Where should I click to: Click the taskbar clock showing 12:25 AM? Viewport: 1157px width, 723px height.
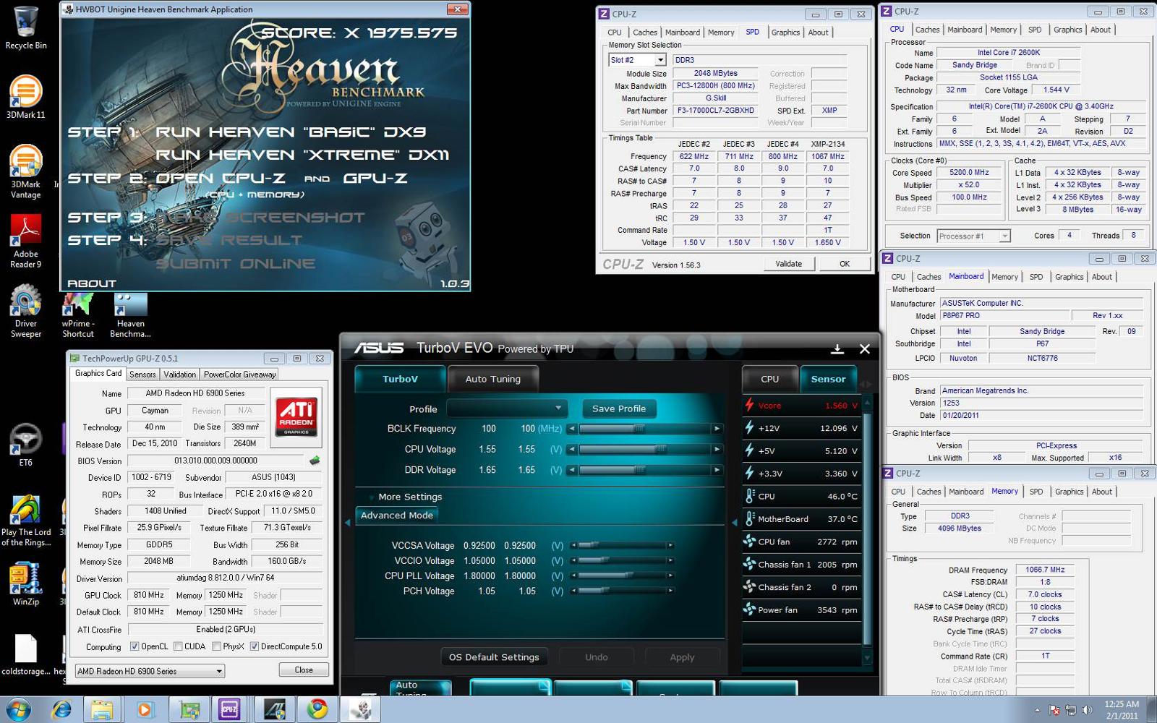[1122, 710]
